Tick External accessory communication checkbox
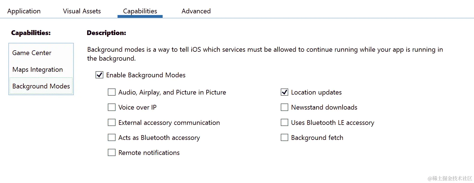 coord(112,123)
